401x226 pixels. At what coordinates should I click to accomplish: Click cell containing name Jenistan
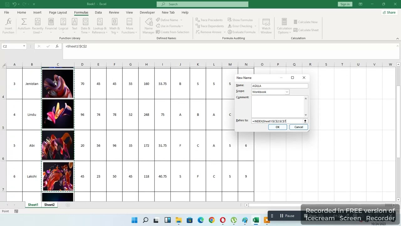(x=32, y=84)
